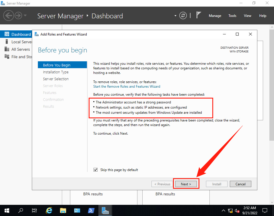Image resolution: width=274 pixels, height=216 pixels.
Task: Open File Explorer from the taskbar
Action: point(63,211)
